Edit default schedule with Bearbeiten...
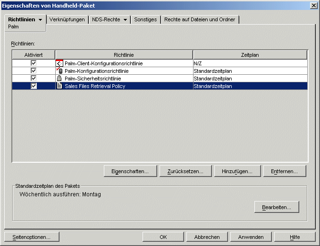This screenshot has width=320, height=246. pyautogui.click(x=277, y=207)
